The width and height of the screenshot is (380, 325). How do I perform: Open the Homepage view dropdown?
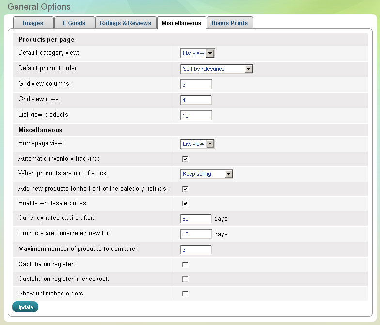tap(197, 144)
